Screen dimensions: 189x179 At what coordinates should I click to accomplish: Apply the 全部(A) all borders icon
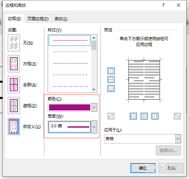click(14, 85)
